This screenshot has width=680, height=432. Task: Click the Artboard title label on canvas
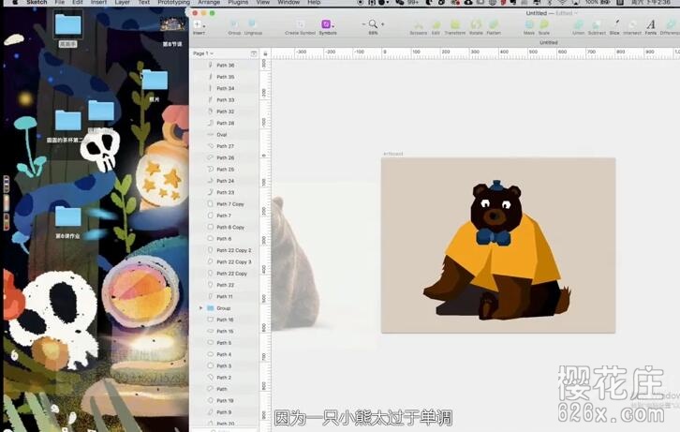tap(392, 154)
